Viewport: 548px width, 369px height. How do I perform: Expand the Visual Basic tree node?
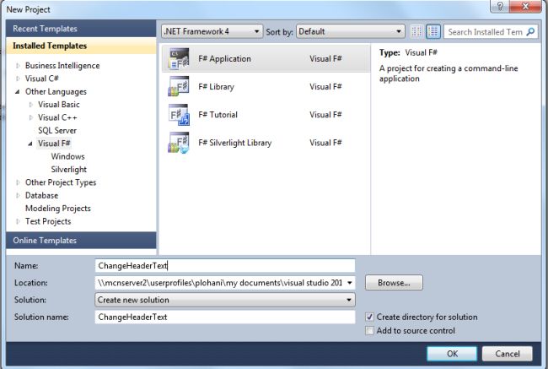[30, 105]
